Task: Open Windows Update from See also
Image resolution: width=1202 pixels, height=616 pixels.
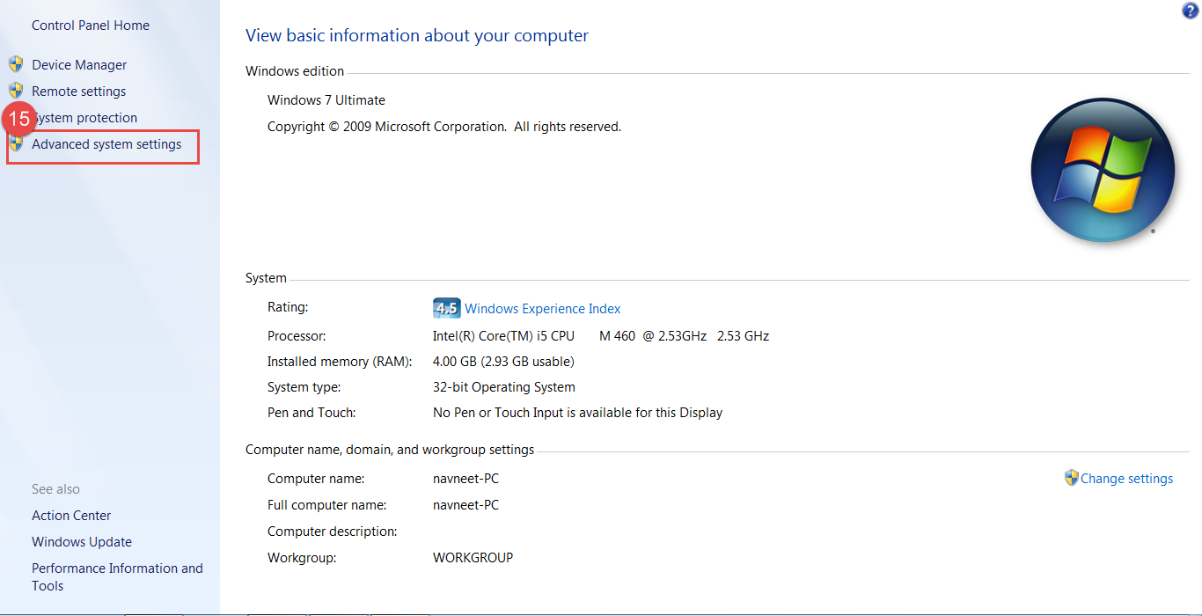Action: coord(81,541)
